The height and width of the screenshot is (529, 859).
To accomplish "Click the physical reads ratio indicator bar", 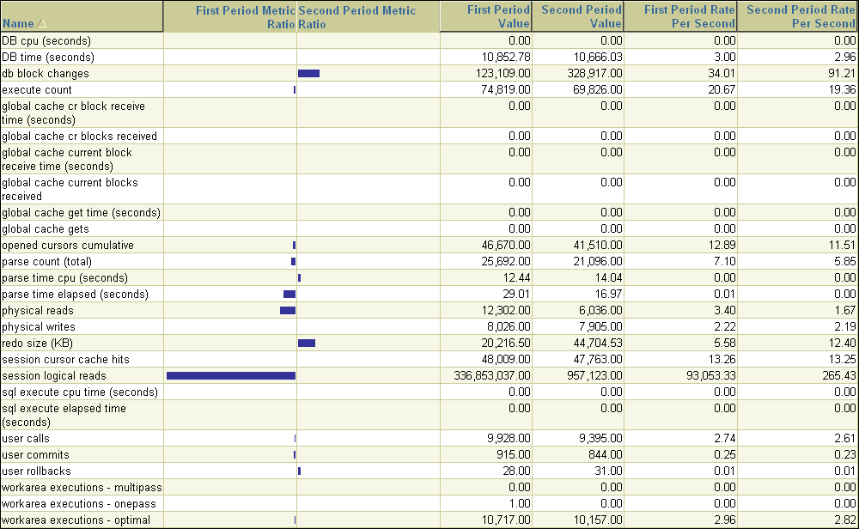I will click(288, 310).
